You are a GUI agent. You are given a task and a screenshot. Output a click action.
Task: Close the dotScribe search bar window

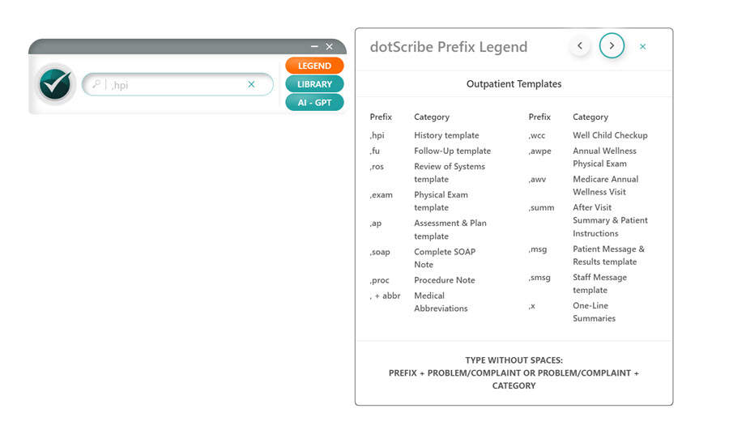[329, 46]
